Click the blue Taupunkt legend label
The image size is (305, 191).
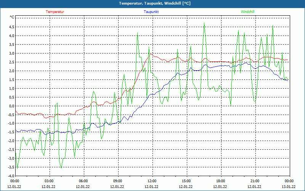point(151,12)
